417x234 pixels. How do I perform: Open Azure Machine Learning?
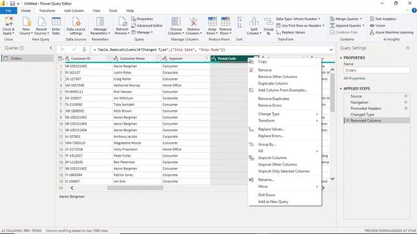392,32
